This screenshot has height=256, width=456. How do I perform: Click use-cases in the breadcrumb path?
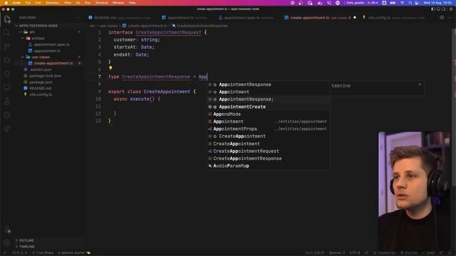(x=108, y=26)
